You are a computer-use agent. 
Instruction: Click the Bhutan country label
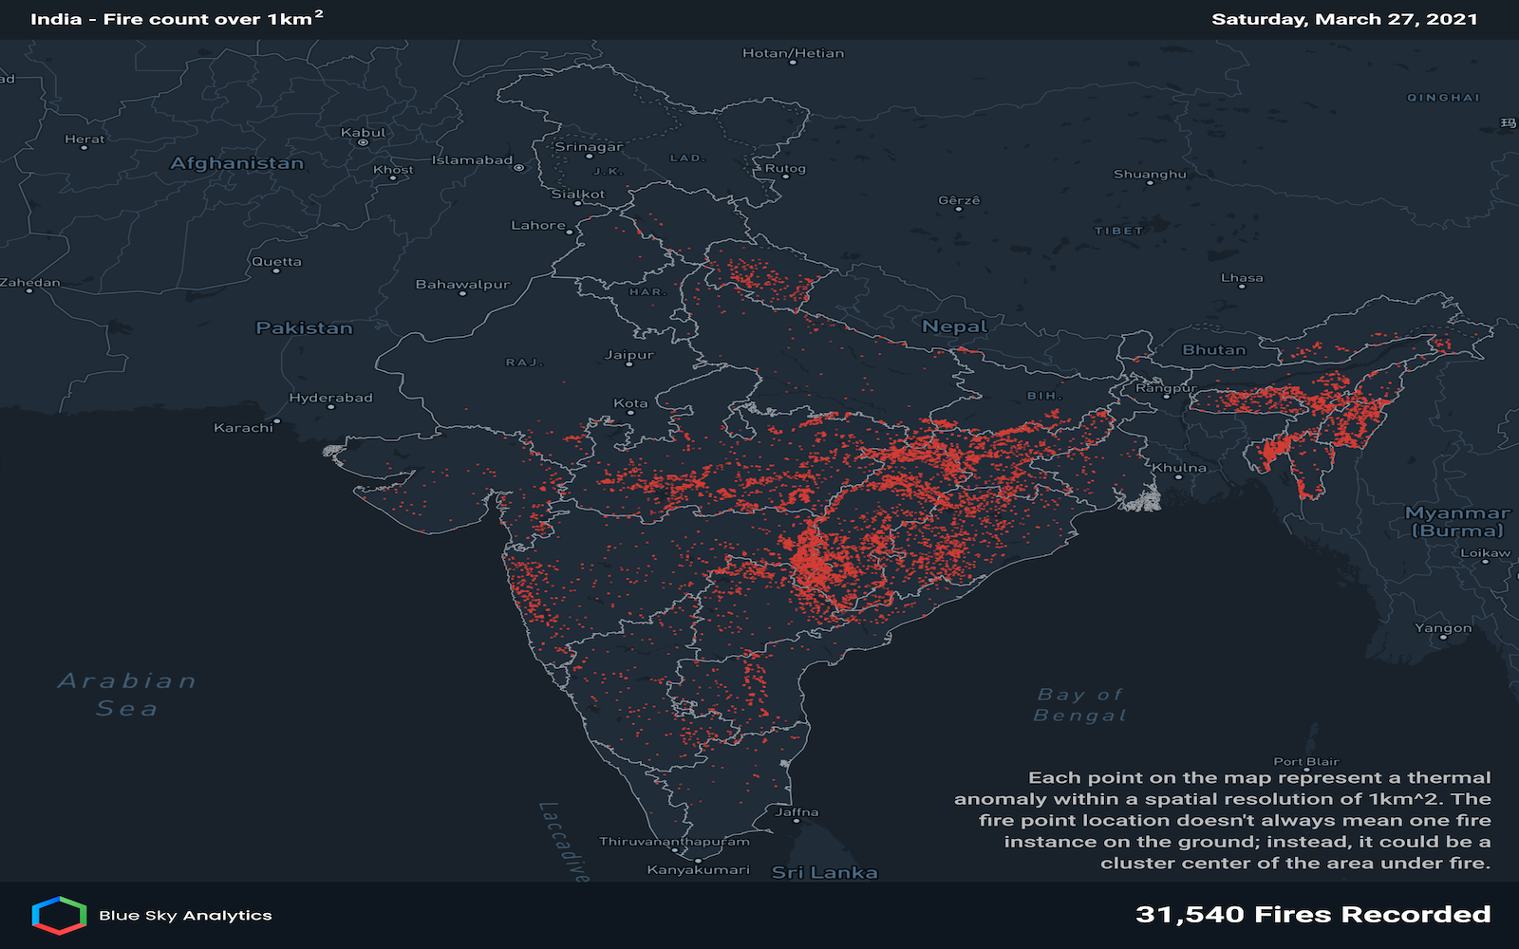click(x=1214, y=350)
